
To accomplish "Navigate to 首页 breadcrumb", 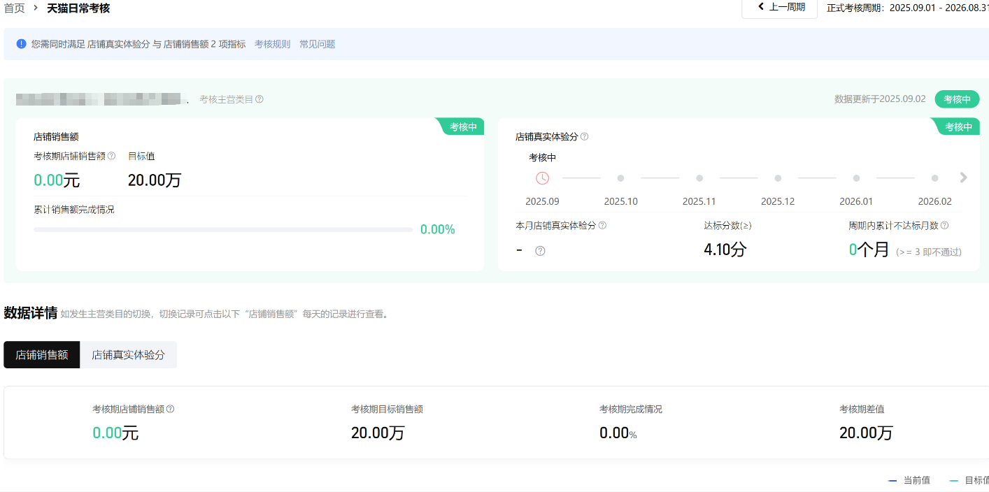I will tap(15, 8).
